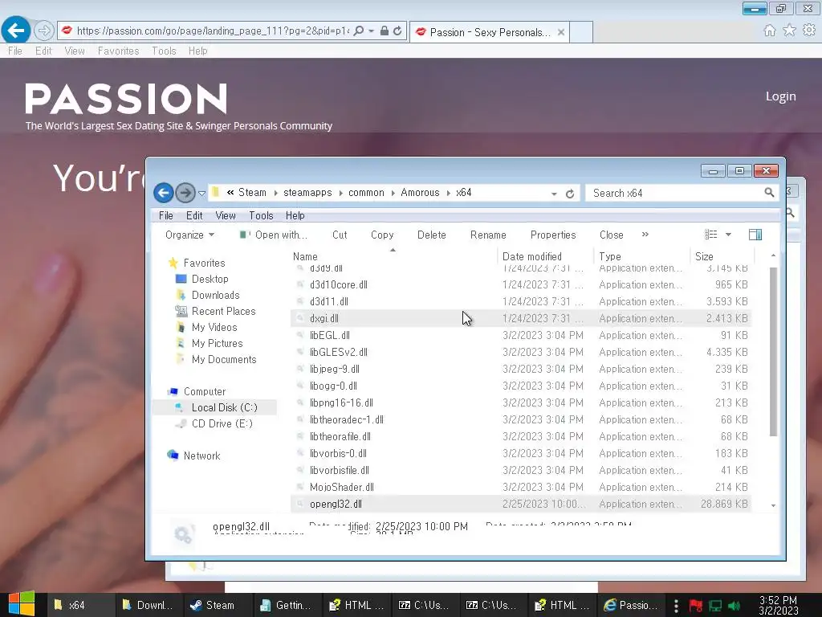The width and height of the screenshot is (822, 617).
Task: Click Copy in the Explorer toolbar
Action: 382,235
